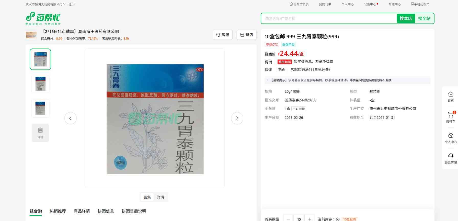Contact 联系客服 via headset sidebar icon
This screenshot has width=458, height=221.
[451, 156]
